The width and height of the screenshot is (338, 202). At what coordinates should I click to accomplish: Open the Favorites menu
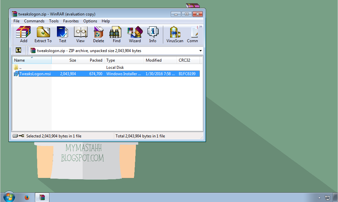pos(71,21)
